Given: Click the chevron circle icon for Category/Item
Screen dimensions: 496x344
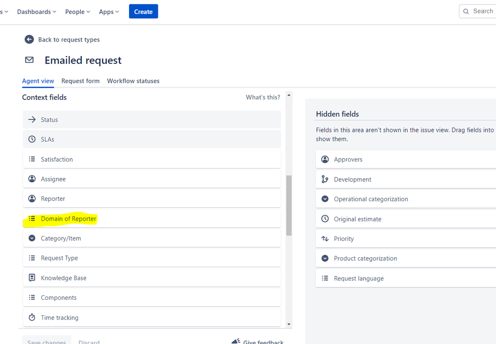Looking at the screenshot, I should tap(32, 238).
